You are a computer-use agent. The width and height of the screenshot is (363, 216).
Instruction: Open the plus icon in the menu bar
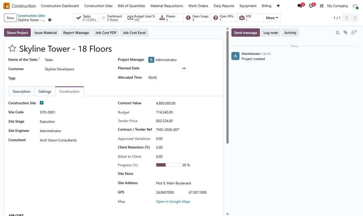(278, 6)
